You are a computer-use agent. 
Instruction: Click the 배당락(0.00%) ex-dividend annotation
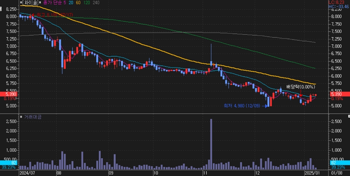click(300, 87)
